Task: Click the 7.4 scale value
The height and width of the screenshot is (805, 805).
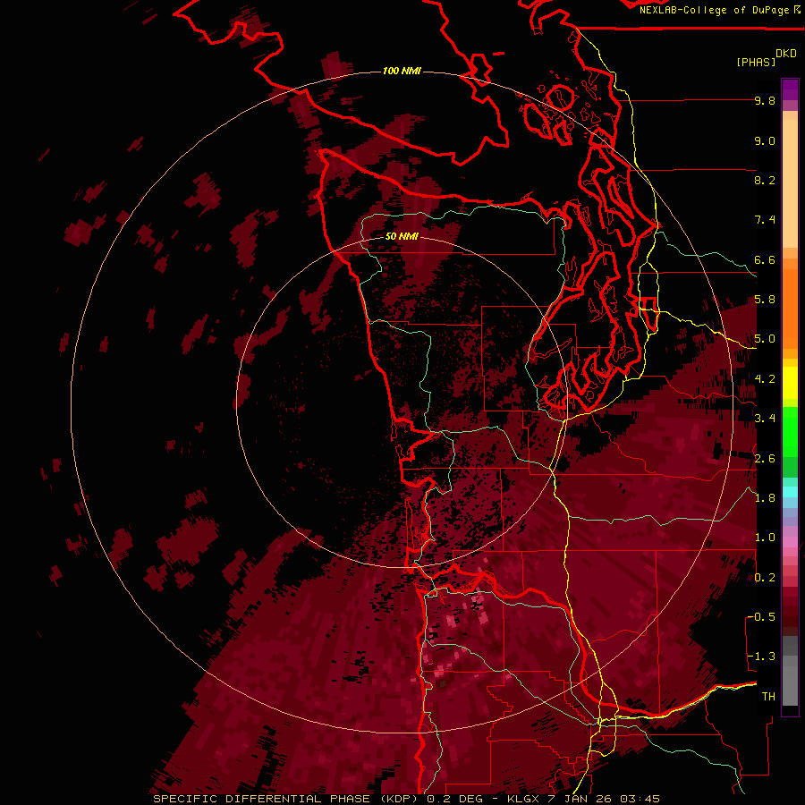Action: 765,220
